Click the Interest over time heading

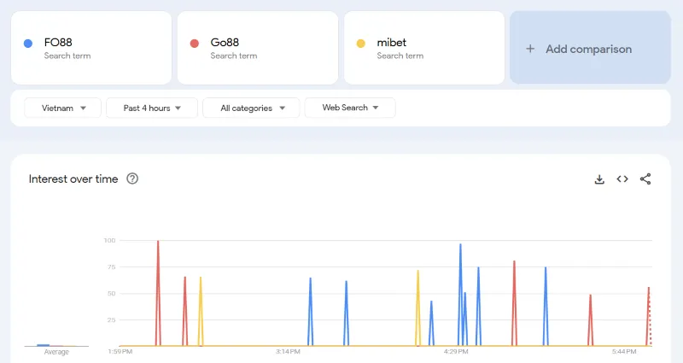pos(73,179)
